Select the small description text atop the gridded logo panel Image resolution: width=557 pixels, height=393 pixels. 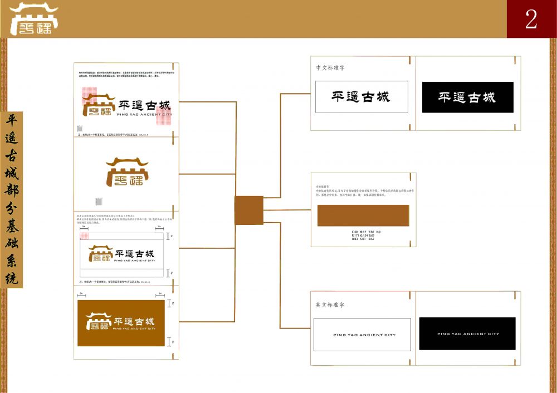pos(126,74)
